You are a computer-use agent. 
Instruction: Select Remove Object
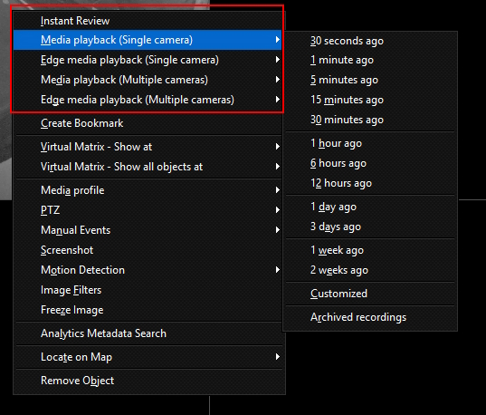[148, 381]
